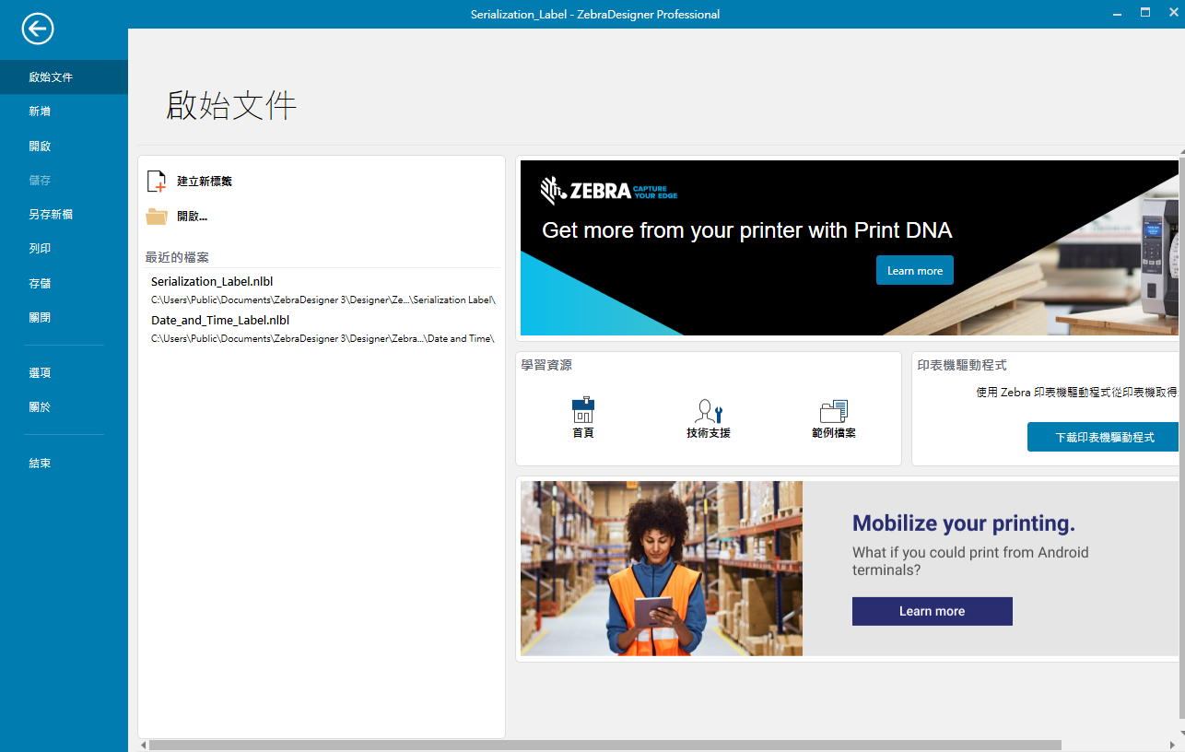
Task: Click Learn more on Mobilize printing banner
Action: 932,611
